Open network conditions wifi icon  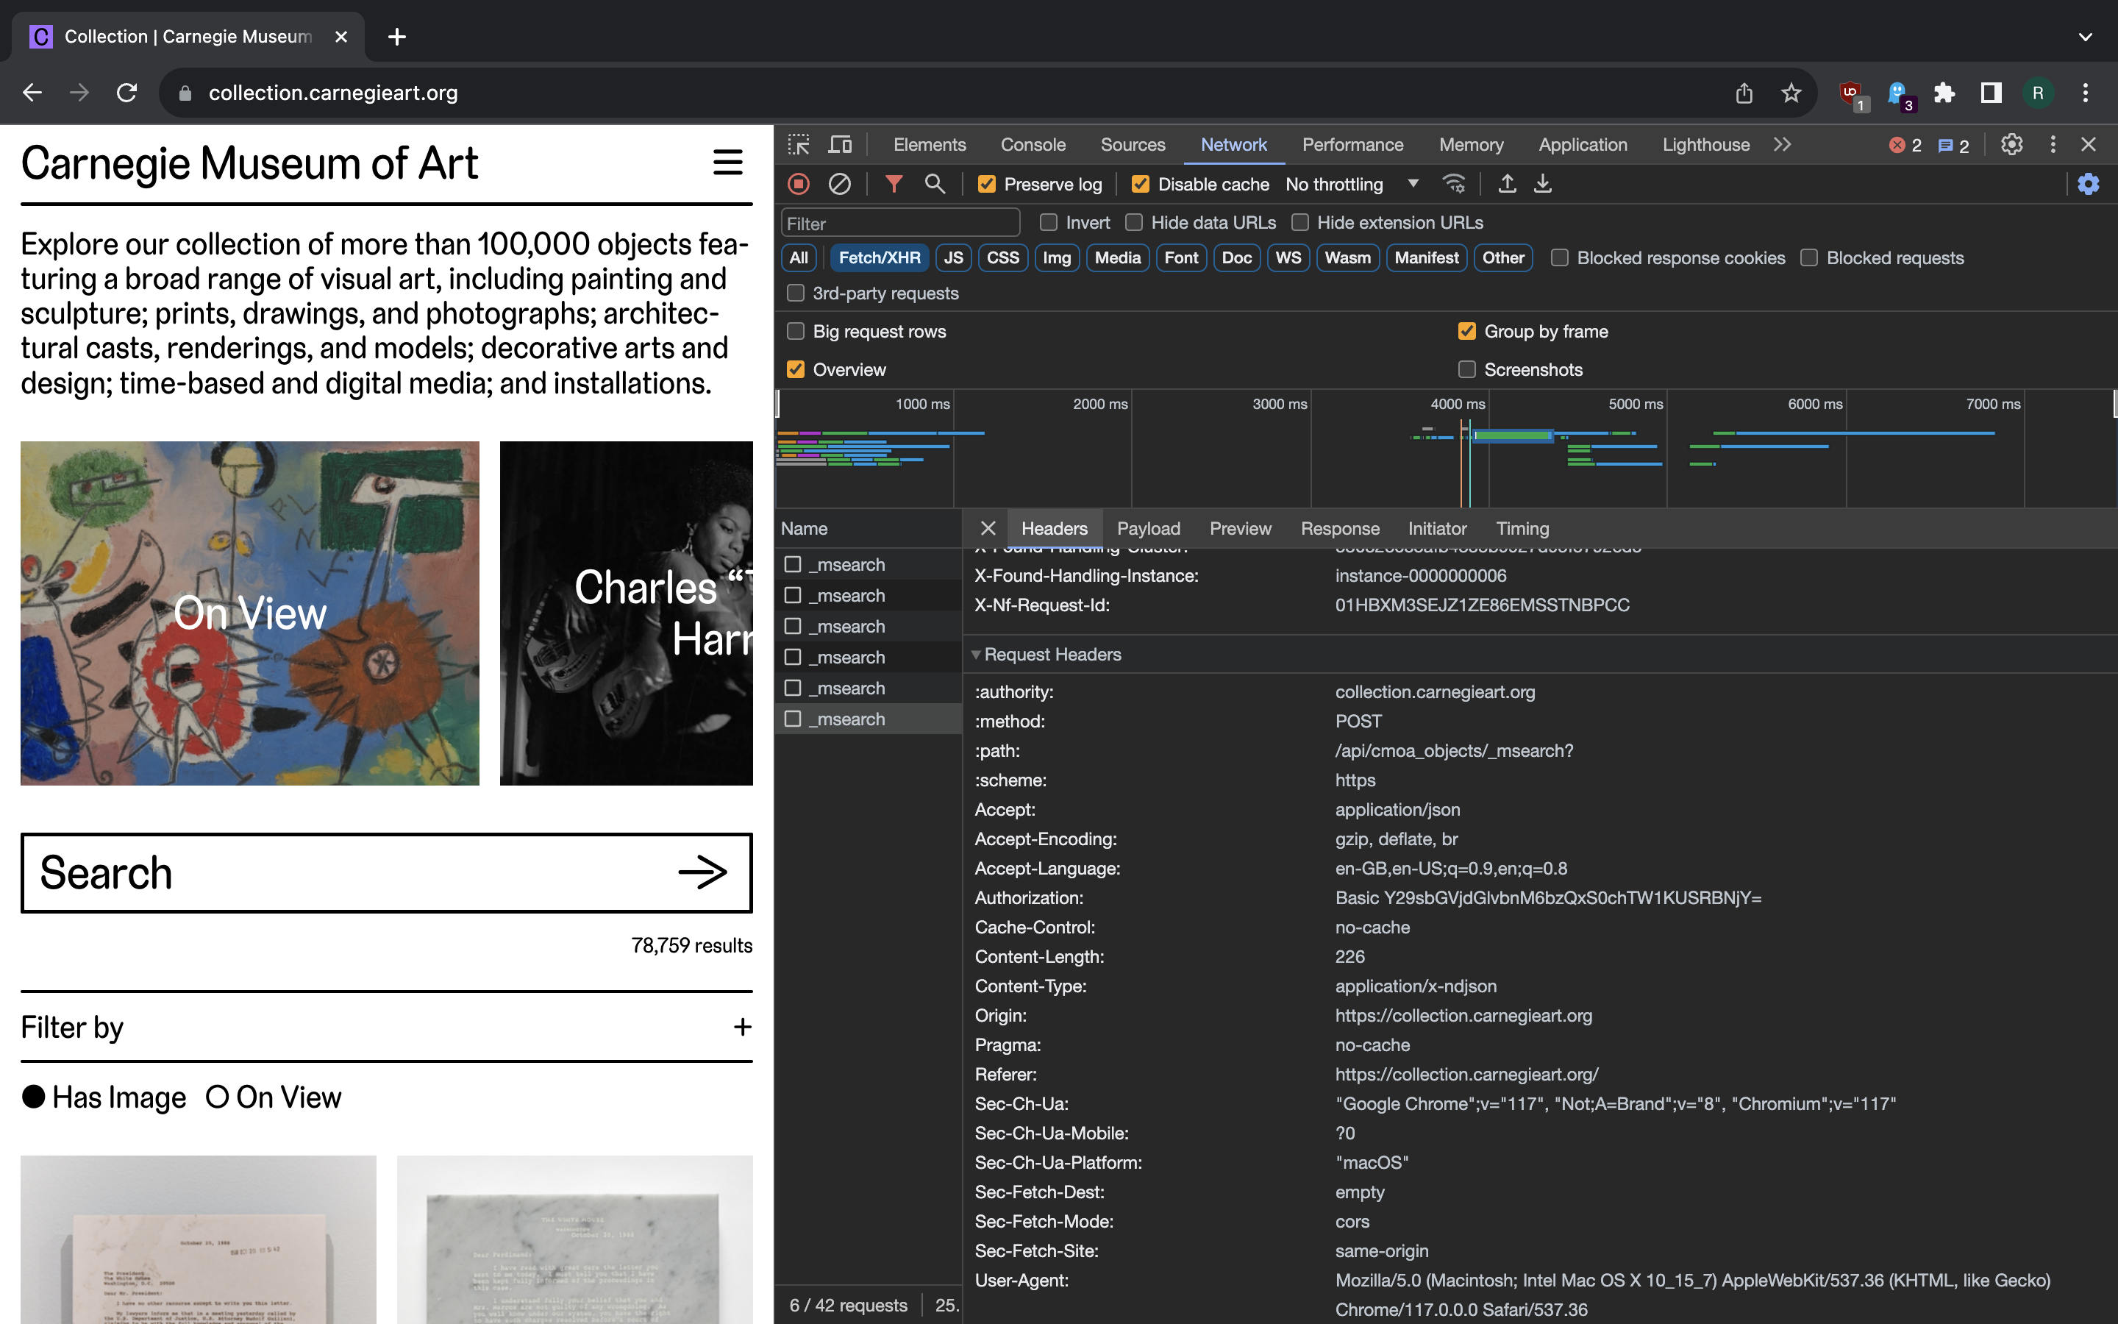pos(1454,184)
